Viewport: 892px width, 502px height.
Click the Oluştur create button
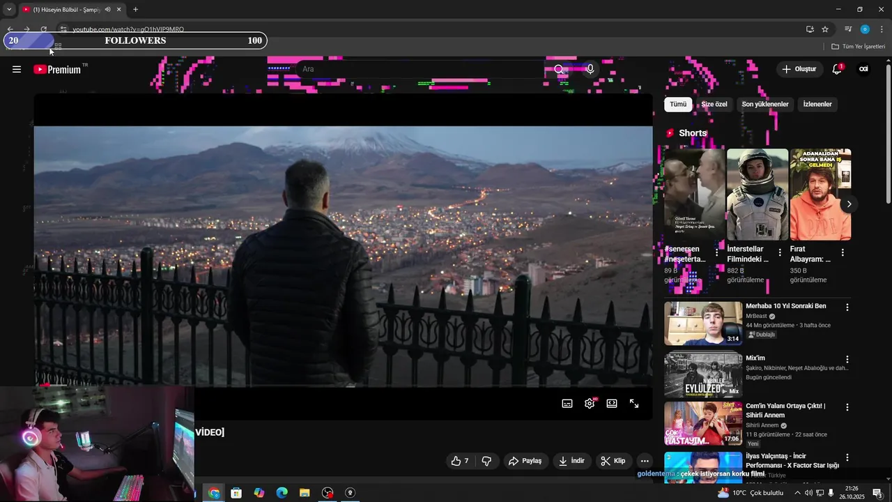[799, 69]
